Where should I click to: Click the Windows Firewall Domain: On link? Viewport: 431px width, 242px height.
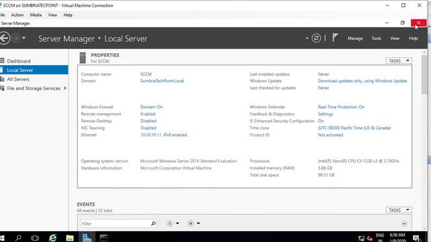click(x=152, y=107)
